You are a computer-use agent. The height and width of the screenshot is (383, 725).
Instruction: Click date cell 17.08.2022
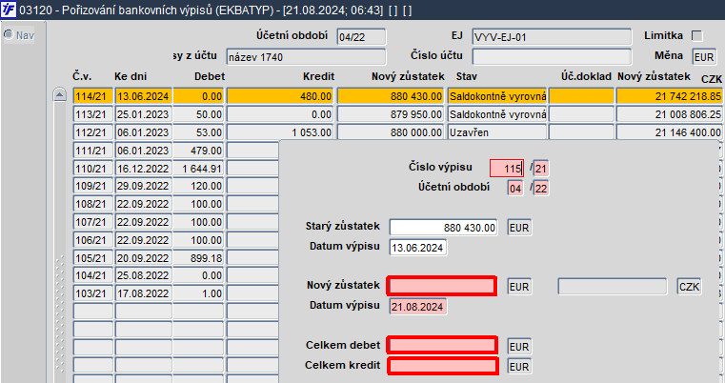[x=143, y=293]
